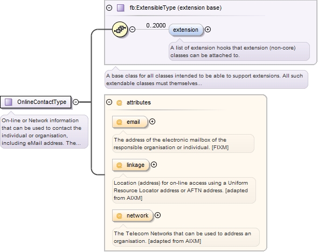The width and height of the screenshot is (318, 252).
Task: Click the fb:ExtensibleType (extension base) label
Action: coord(176,8)
